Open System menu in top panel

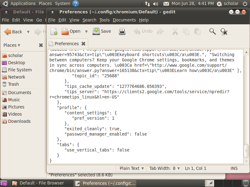(62, 3)
